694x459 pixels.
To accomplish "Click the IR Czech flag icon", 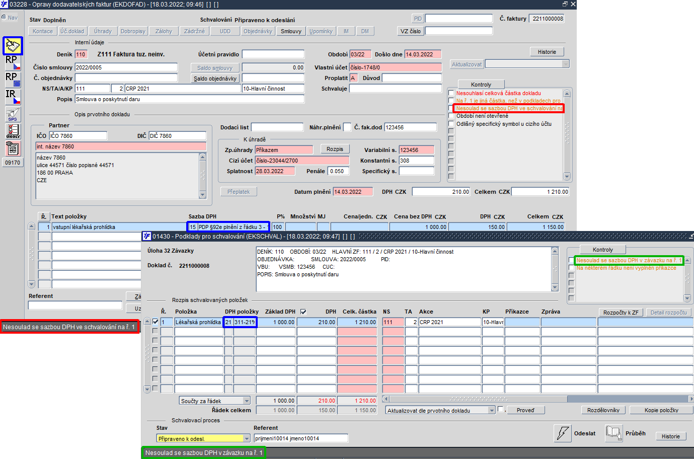I will point(13,97).
